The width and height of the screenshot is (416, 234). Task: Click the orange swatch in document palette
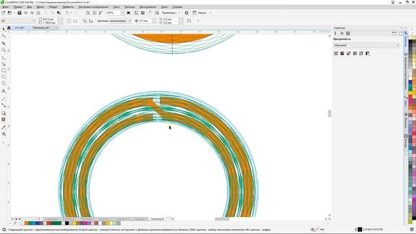click(26, 224)
